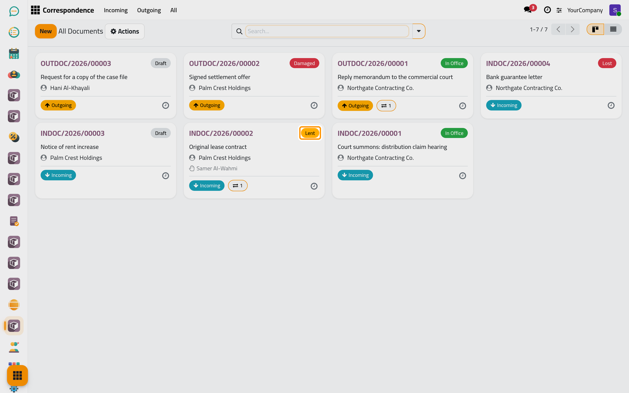Focus the Search input field
This screenshot has width=629, height=393.
[x=327, y=31]
